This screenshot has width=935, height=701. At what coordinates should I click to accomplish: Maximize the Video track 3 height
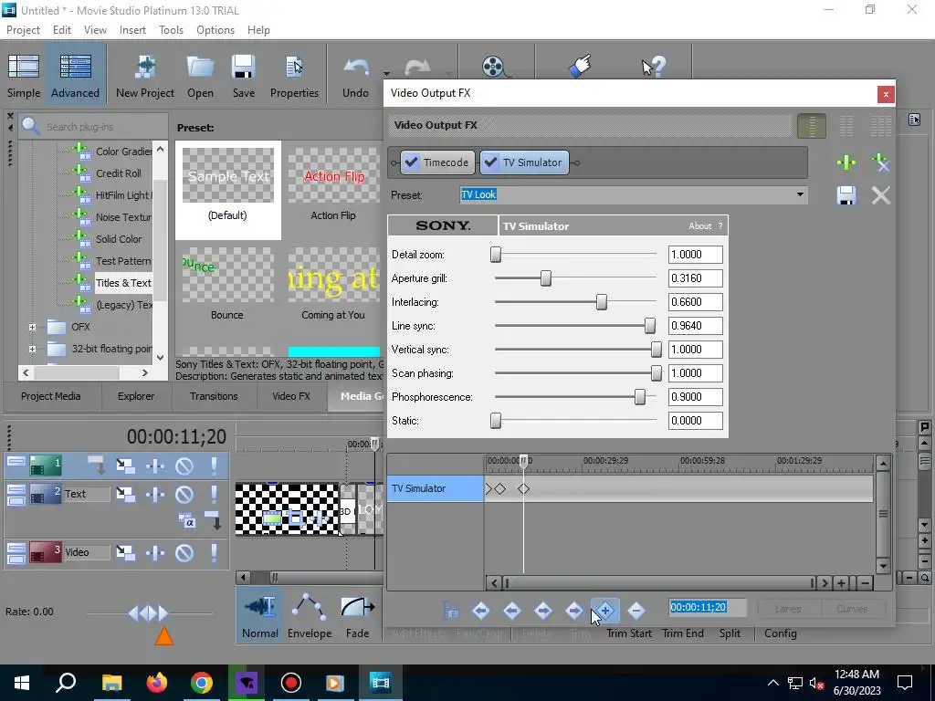16,558
